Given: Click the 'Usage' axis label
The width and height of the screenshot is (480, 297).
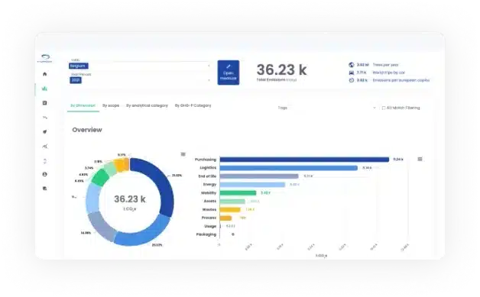Looking at the screenshot, I should click(210, 226).
